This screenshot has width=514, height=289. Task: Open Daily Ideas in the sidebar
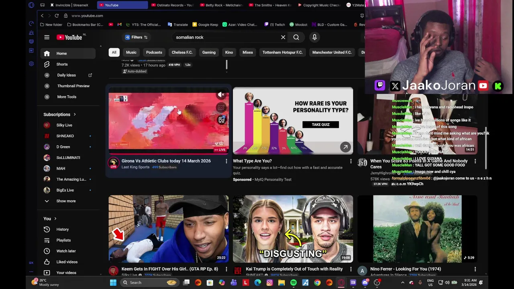[x=67, y=75]
